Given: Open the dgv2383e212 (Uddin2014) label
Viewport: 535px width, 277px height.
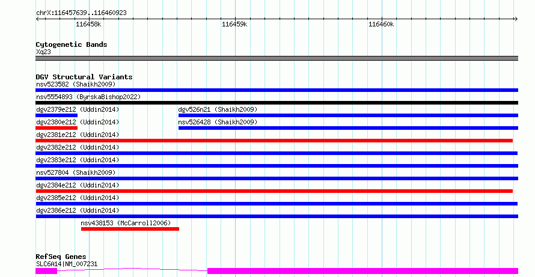Looking at the screenshot, I should coord(78,160).
